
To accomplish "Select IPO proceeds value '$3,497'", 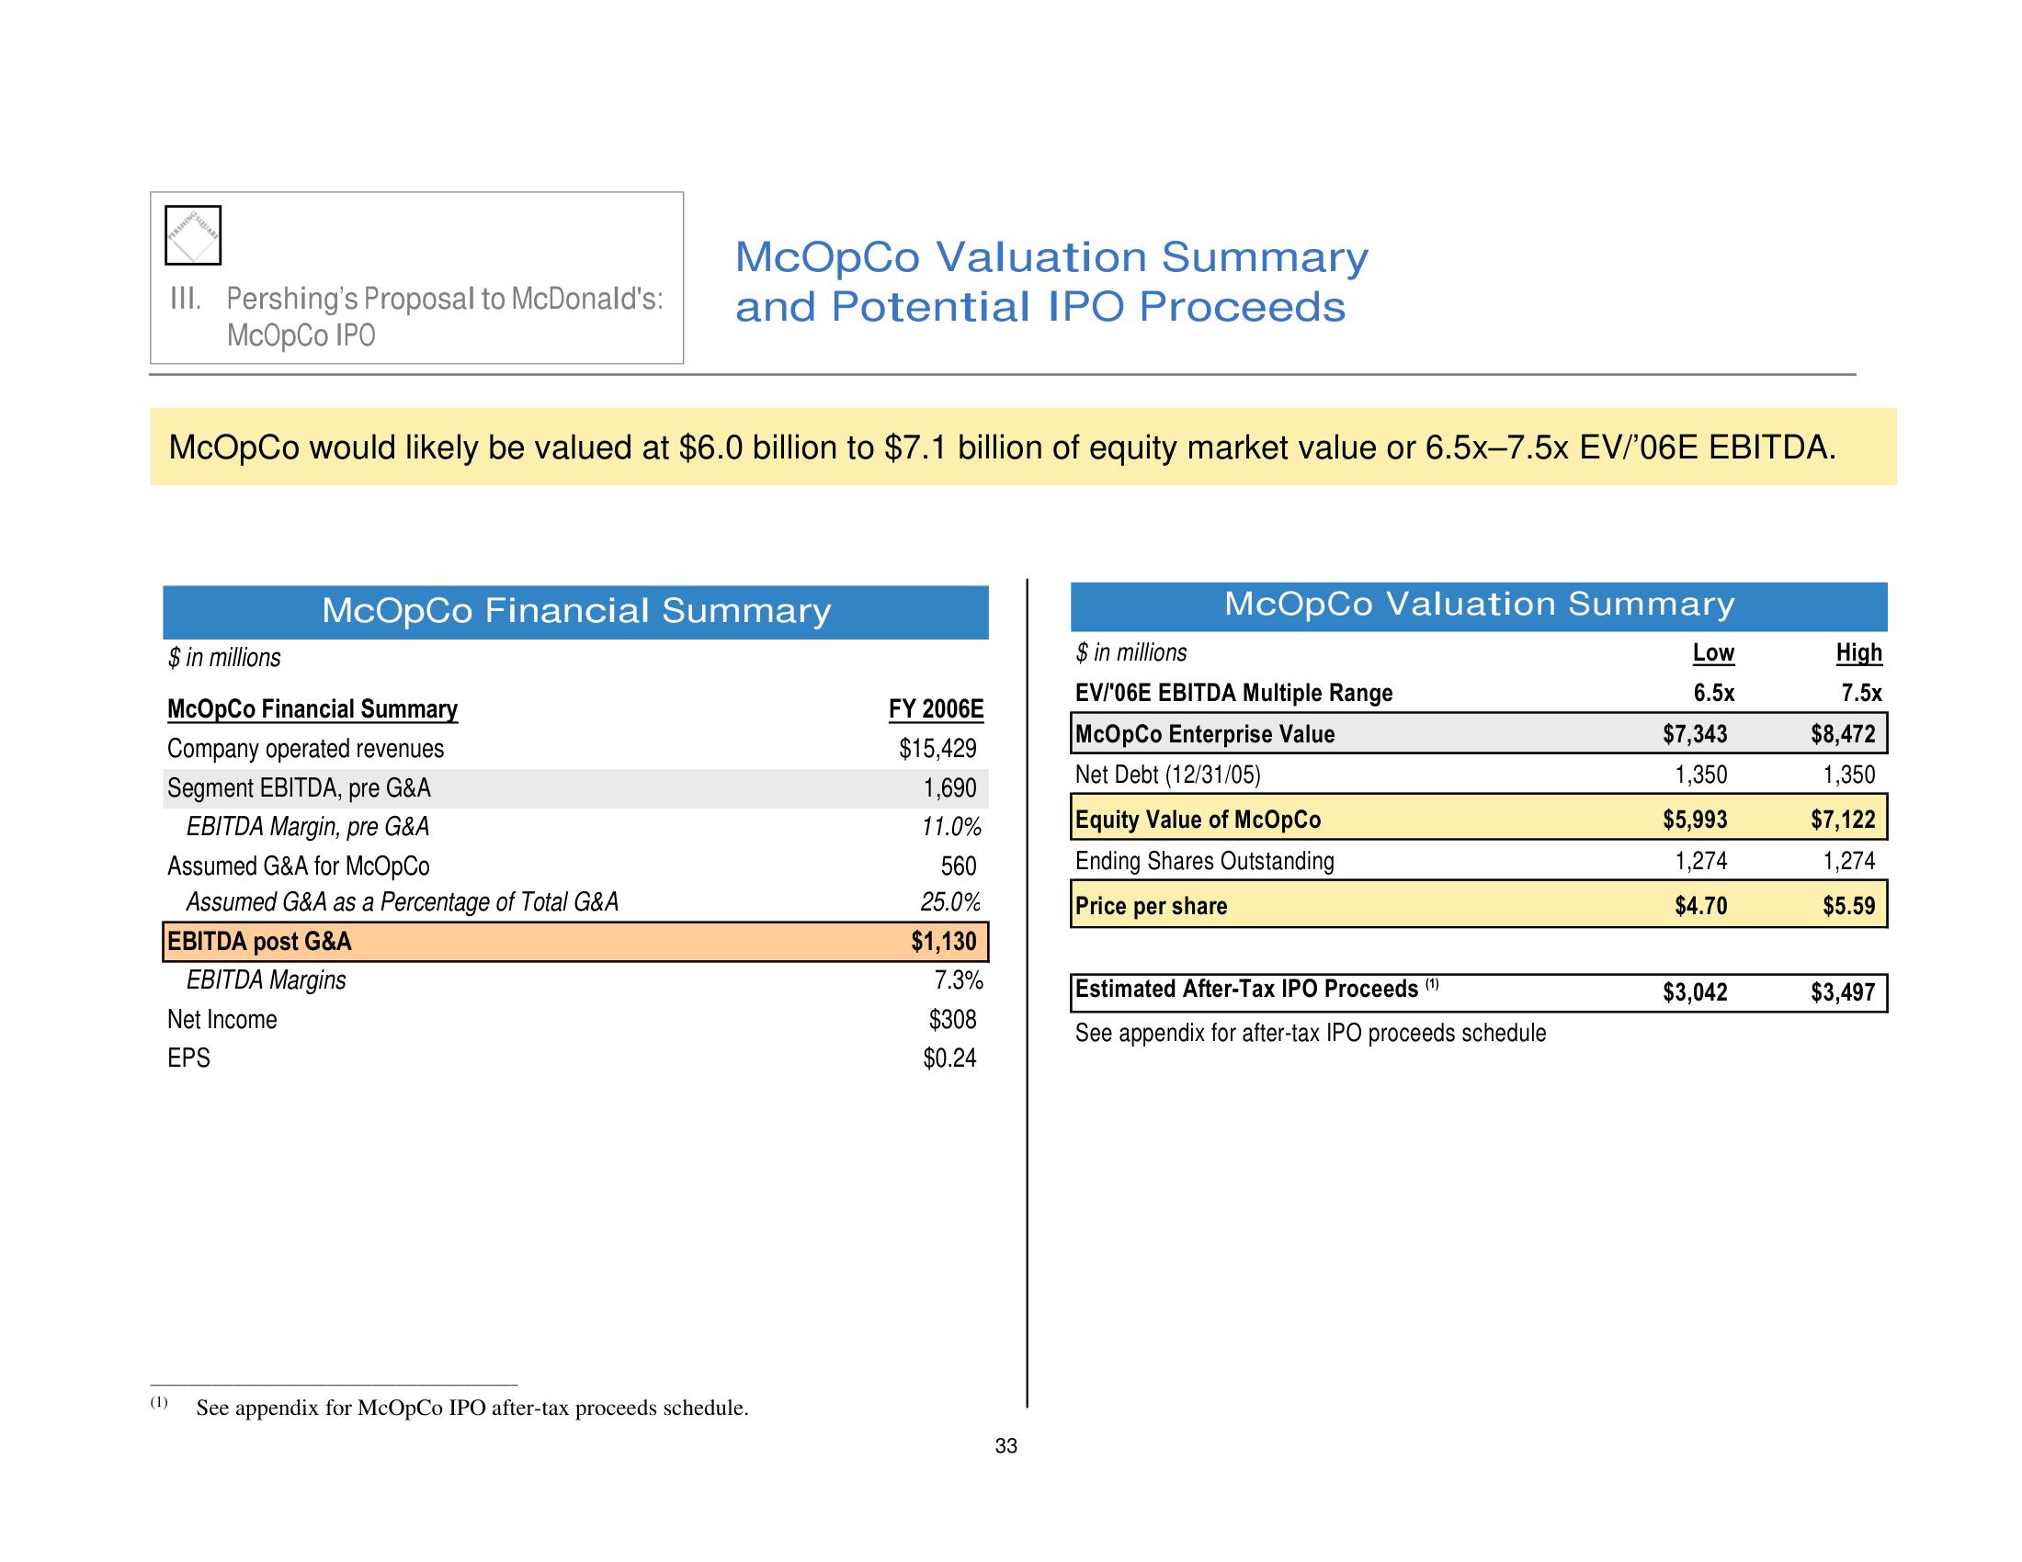I will (x=1844, y=992).
